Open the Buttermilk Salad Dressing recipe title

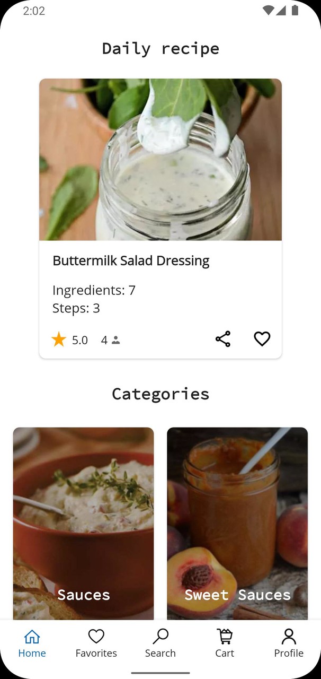pos(131,260)
